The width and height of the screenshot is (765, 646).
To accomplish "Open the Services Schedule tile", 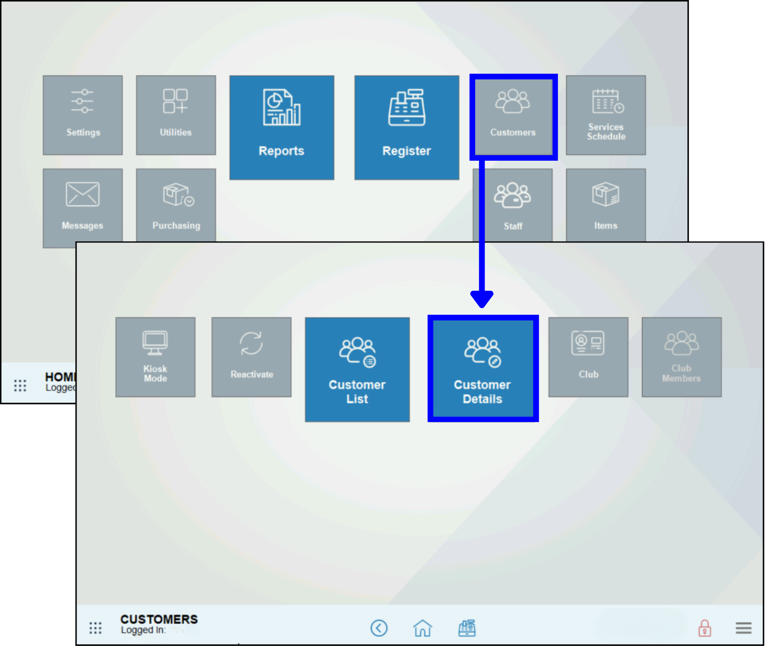I will tap(605, 115).
